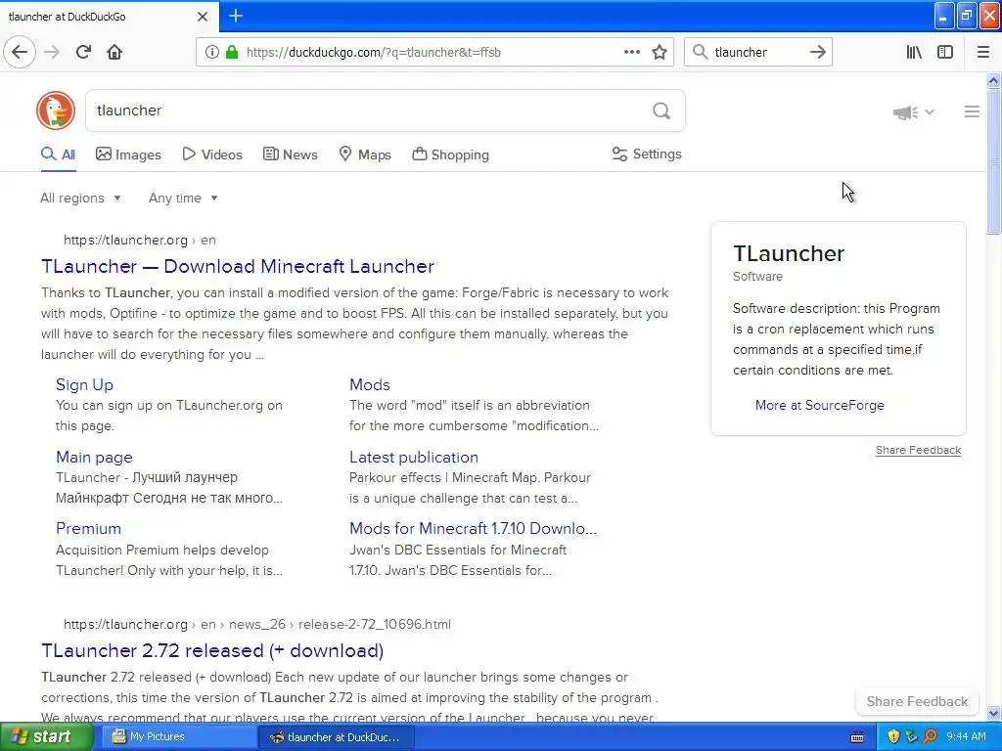The width and height of the screenshot is (1002, 751).
Task: Open the search Settings menu
Action: coord(647,154)
